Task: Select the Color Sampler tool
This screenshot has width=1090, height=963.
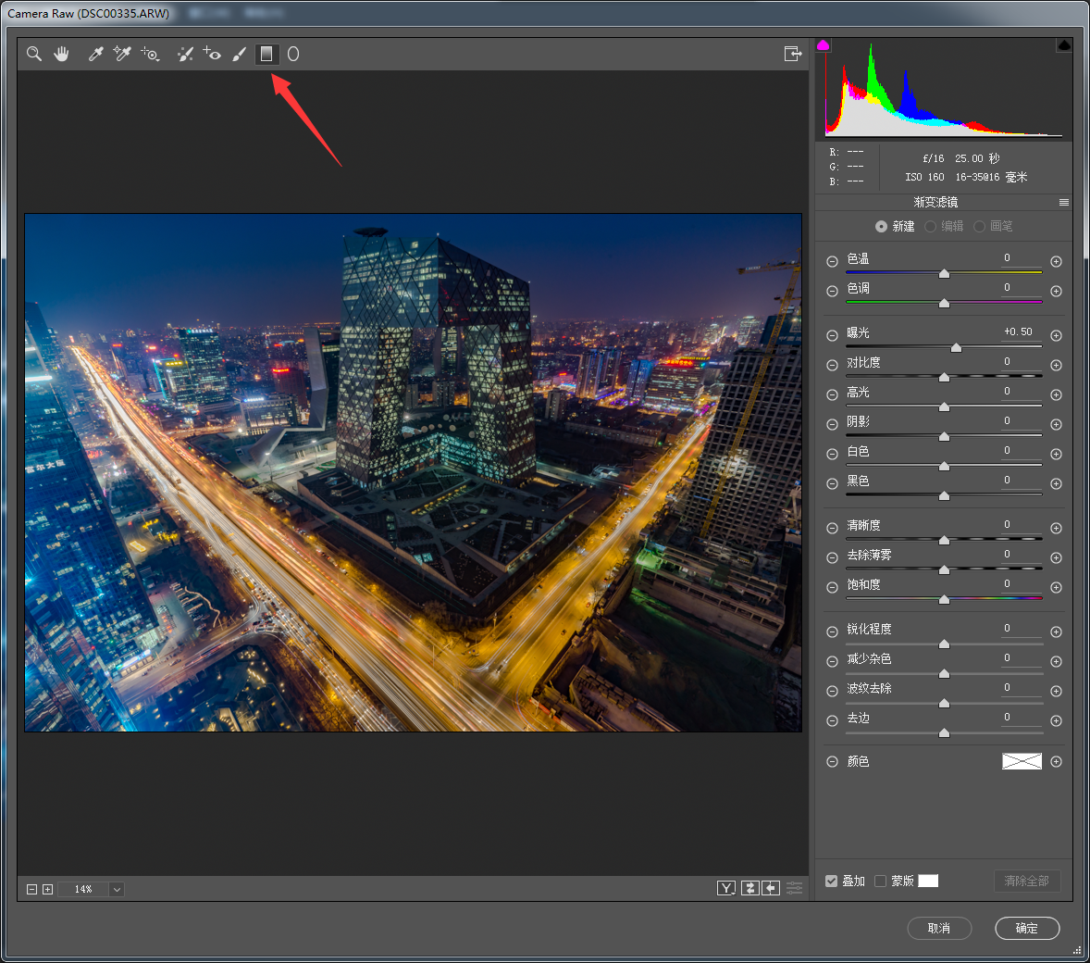Action: tap(121, 54)
